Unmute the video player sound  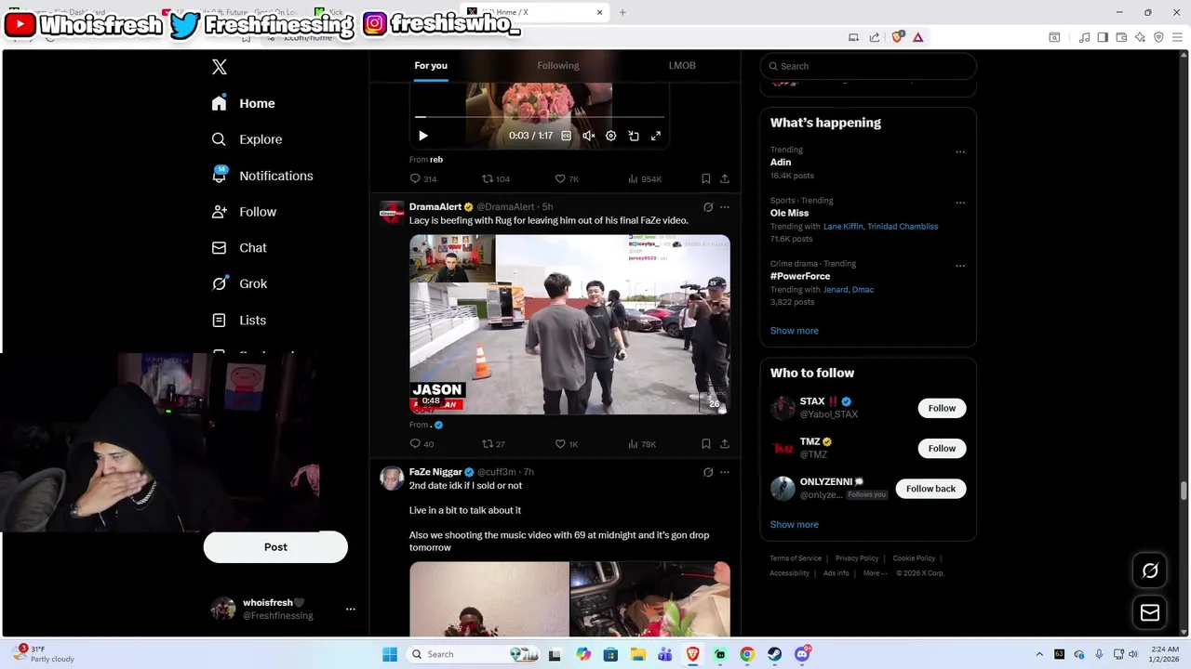pos(588,136)
